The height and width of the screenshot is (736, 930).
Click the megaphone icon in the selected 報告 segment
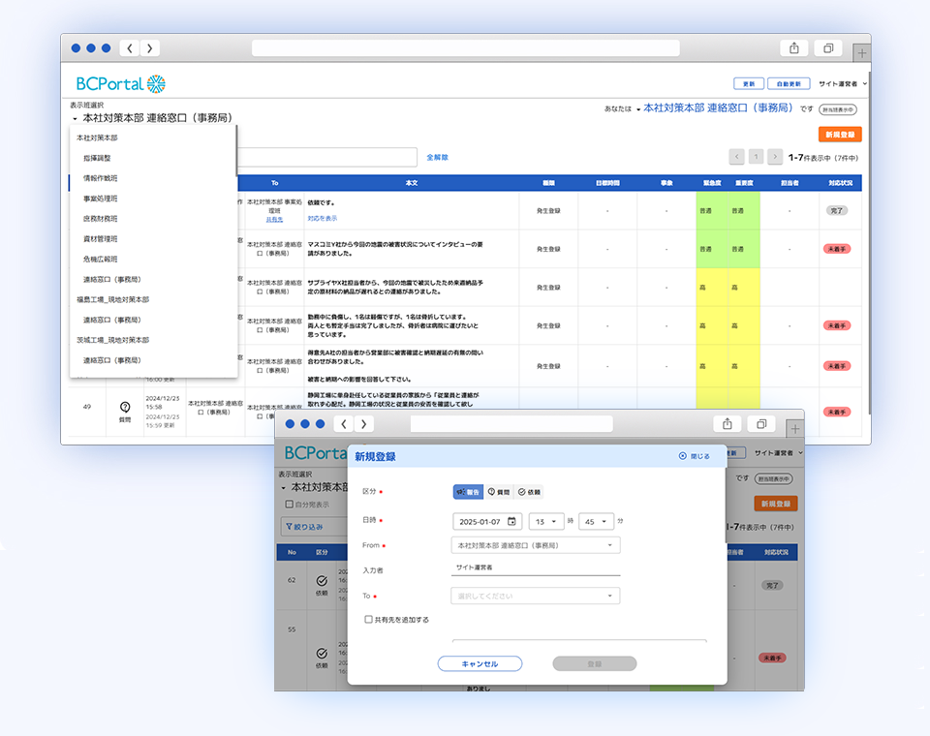pyautogui.click(x=459, y=492)
